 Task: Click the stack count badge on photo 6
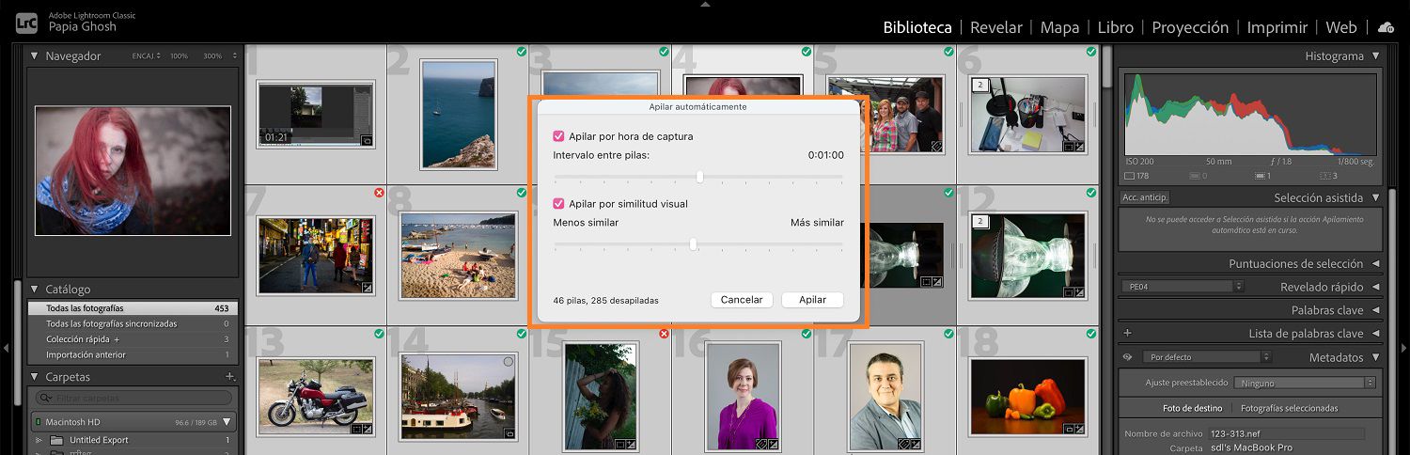979,86
